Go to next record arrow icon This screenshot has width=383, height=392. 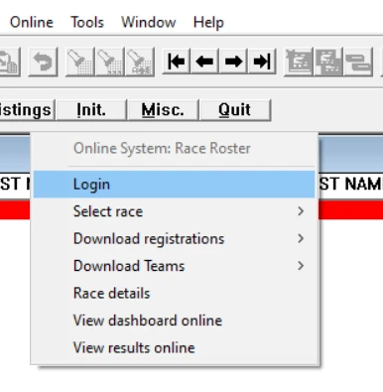[x=233, y=62]
